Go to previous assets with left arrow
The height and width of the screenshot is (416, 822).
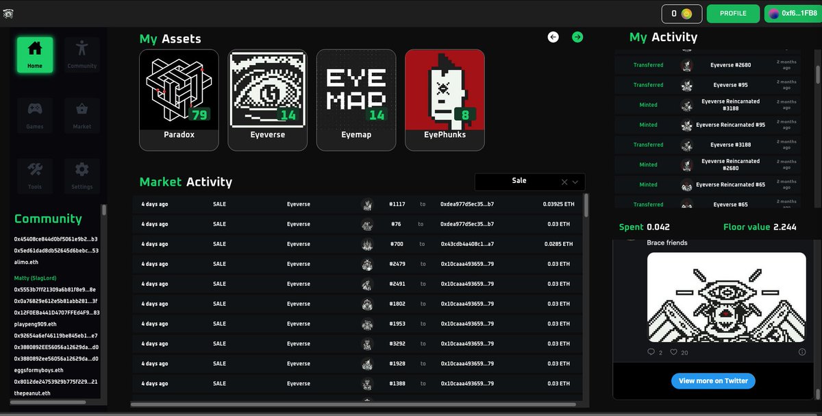point(553,37)
